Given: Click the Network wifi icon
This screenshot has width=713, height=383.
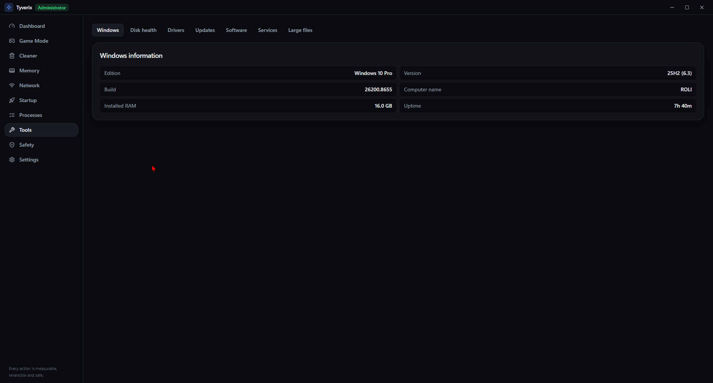Looking at the screenshot, I should point(12,85).
